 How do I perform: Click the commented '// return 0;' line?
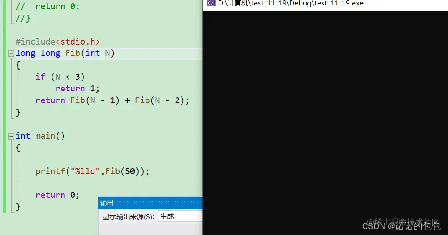pos(47,6)
